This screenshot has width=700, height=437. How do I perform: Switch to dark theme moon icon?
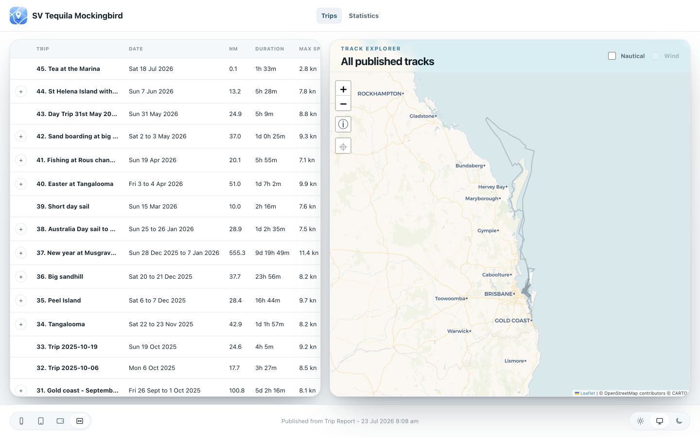coord(679,421)
